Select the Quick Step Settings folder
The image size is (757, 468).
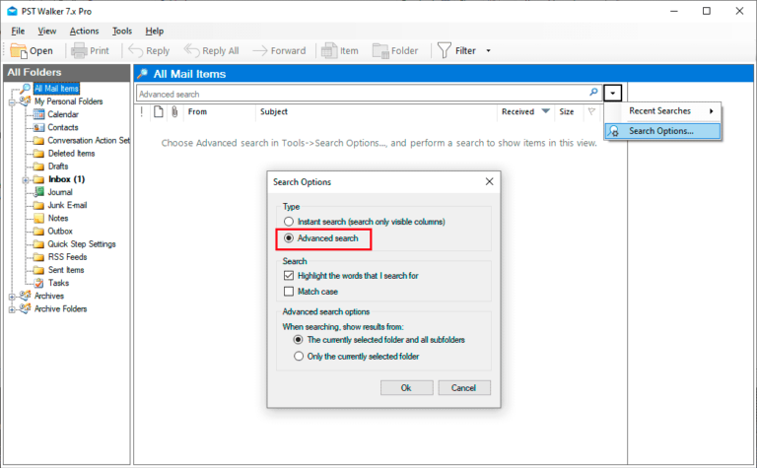pyautogui.click(x=82, y=244)
